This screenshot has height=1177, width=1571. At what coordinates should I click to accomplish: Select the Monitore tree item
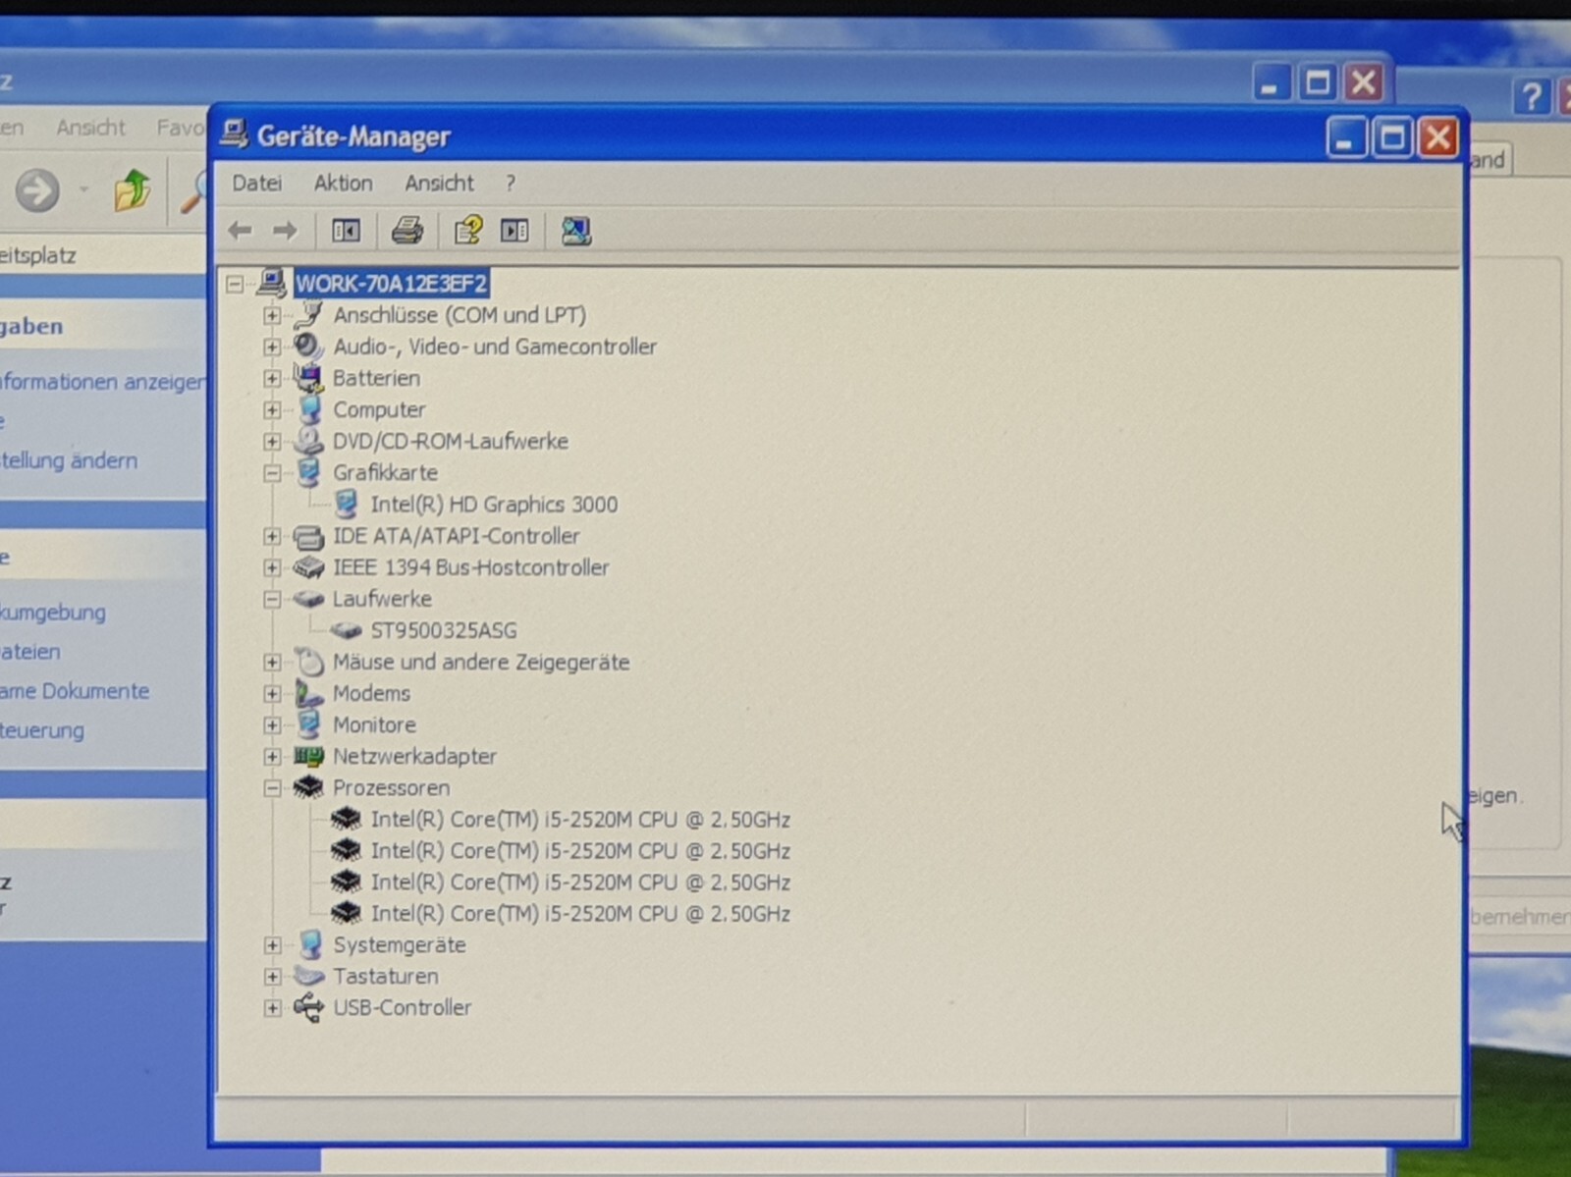pyautogui.click(x=374, y=724)
